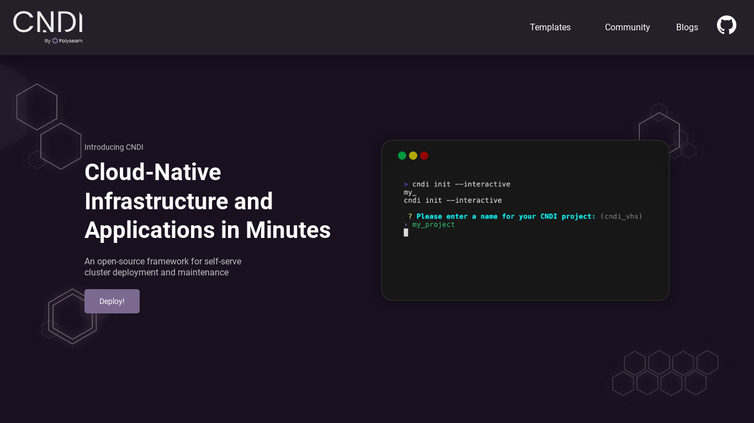Click the 'By Polyseam' text under logo

(x=63, y=41)
